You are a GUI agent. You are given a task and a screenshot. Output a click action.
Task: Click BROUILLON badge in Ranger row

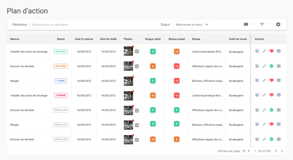pos(61,125)
